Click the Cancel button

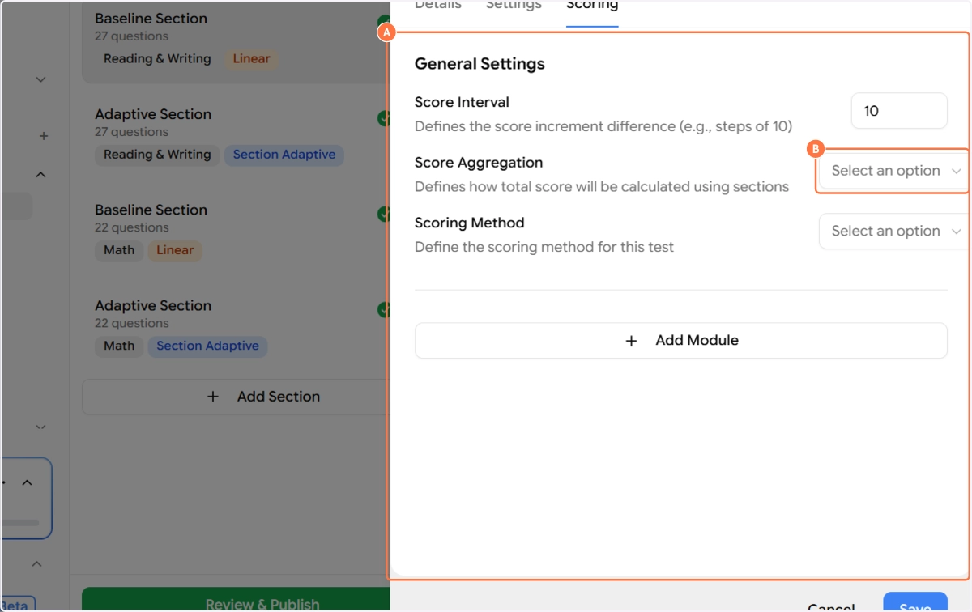point(831,606)
